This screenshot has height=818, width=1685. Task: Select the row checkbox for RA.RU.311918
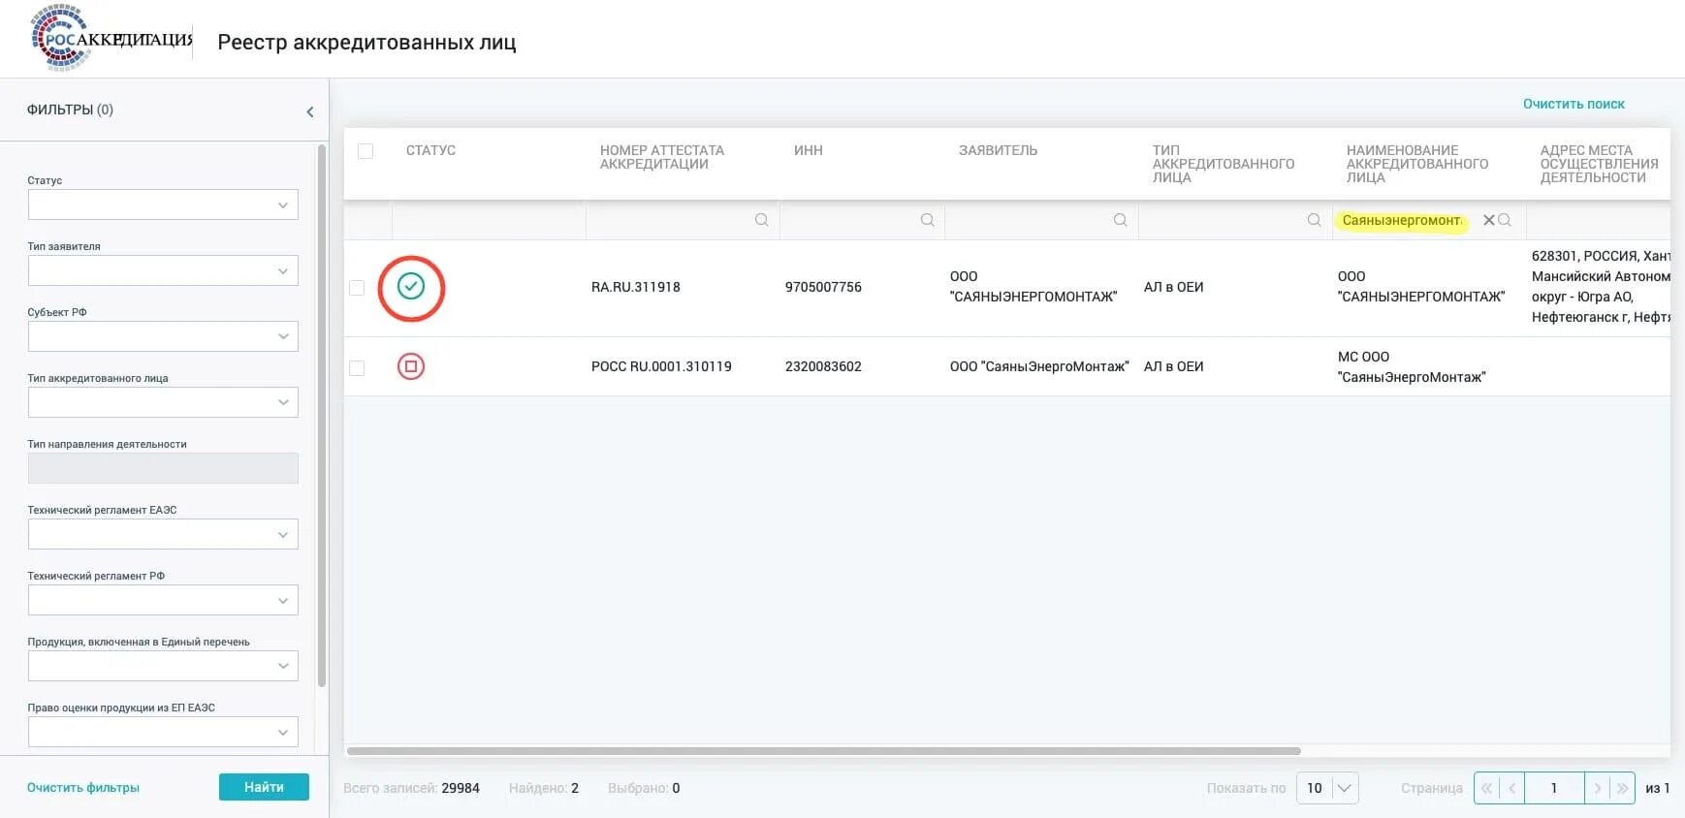tap(357, 288)
